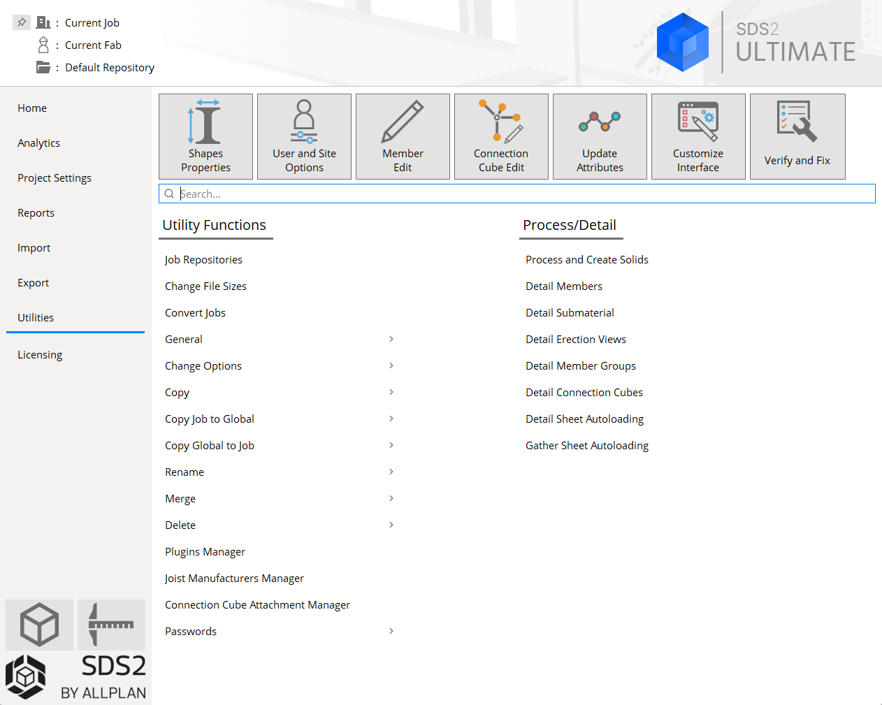882x705 pixels.
Task: Open Connection Cube Attachment Manager
Action: tap(257, 604)
